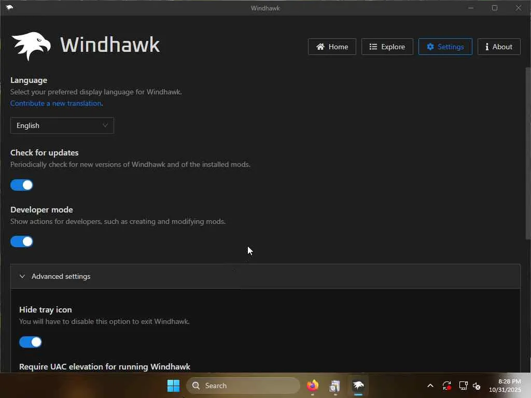Collapse the Advanced settings section
The width and height of the screenshot is (531, 398).
pos(265,277)
